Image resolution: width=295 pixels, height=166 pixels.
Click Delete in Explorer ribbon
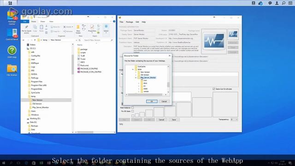tap(68, 27)
